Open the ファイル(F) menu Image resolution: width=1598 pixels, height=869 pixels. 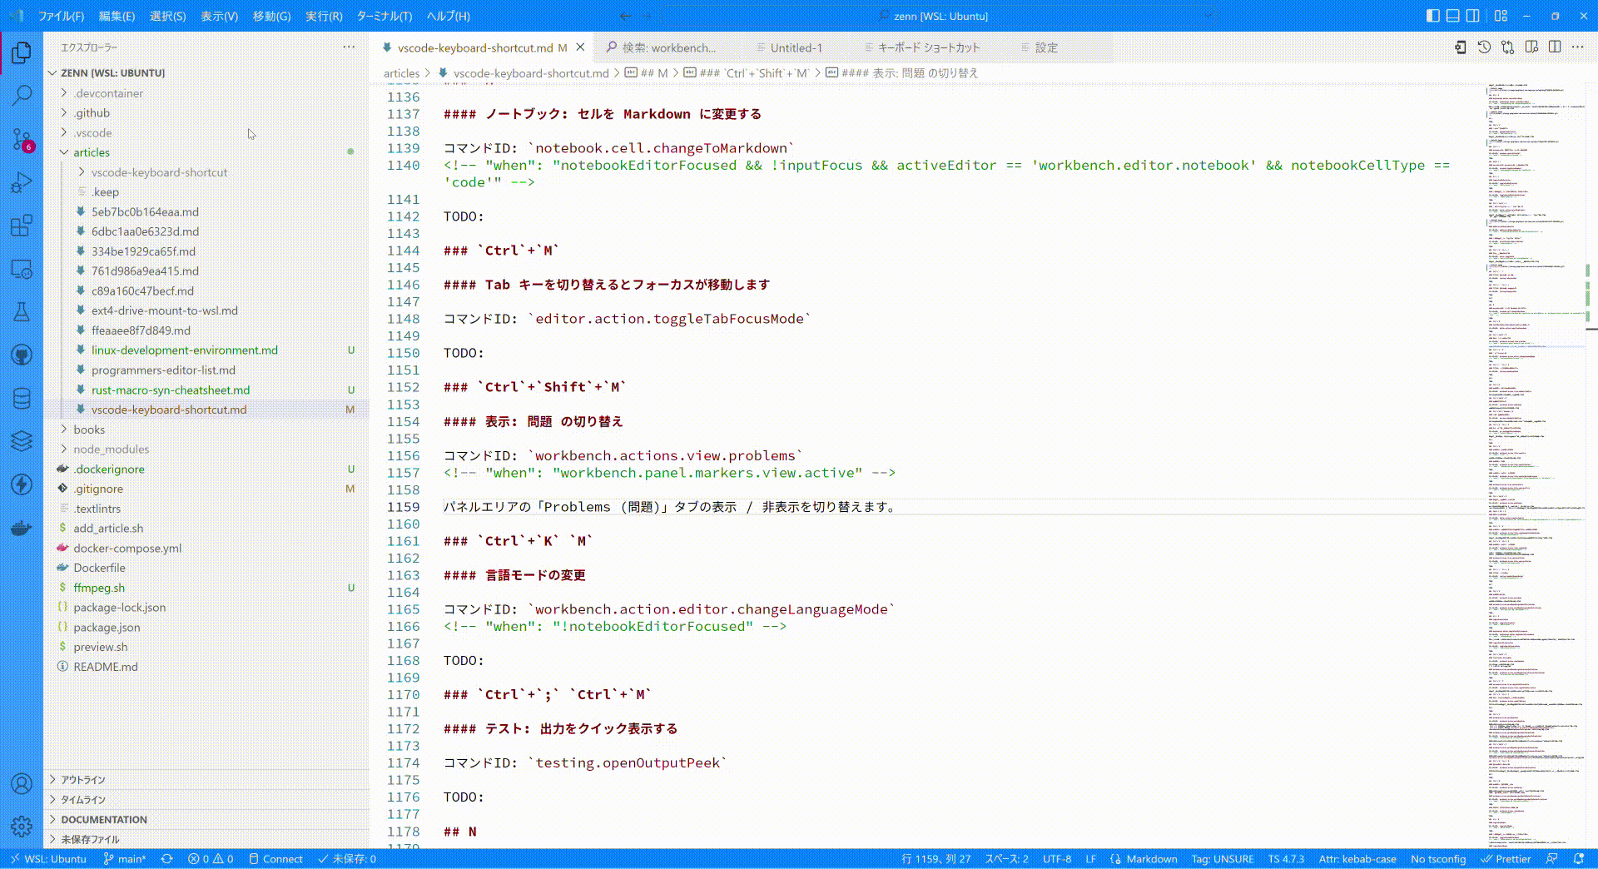(62, 16)
